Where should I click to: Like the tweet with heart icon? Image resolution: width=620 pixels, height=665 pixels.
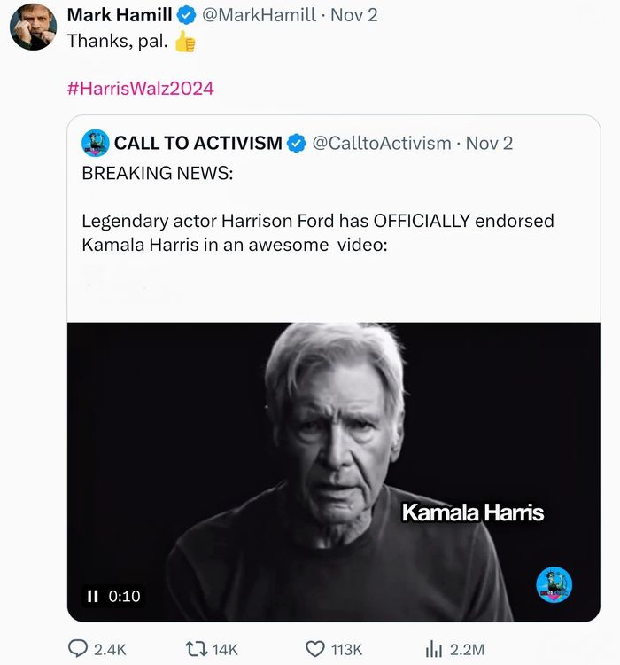point(315,649)
